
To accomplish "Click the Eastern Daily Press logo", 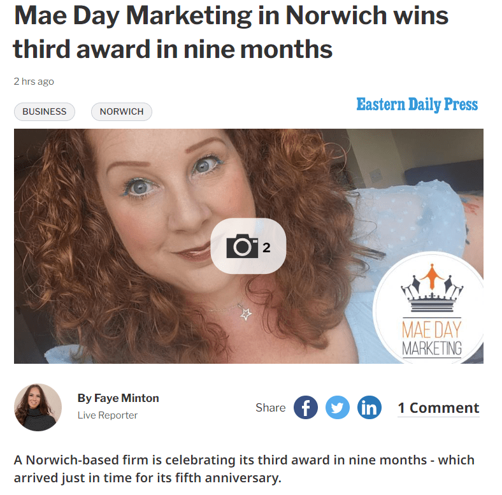I will click(x=417, y=104).
